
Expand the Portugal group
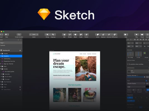click(1, 79)
